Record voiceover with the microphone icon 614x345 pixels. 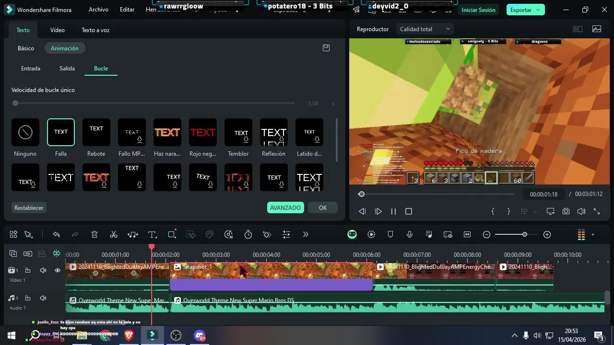pos(410,234)
